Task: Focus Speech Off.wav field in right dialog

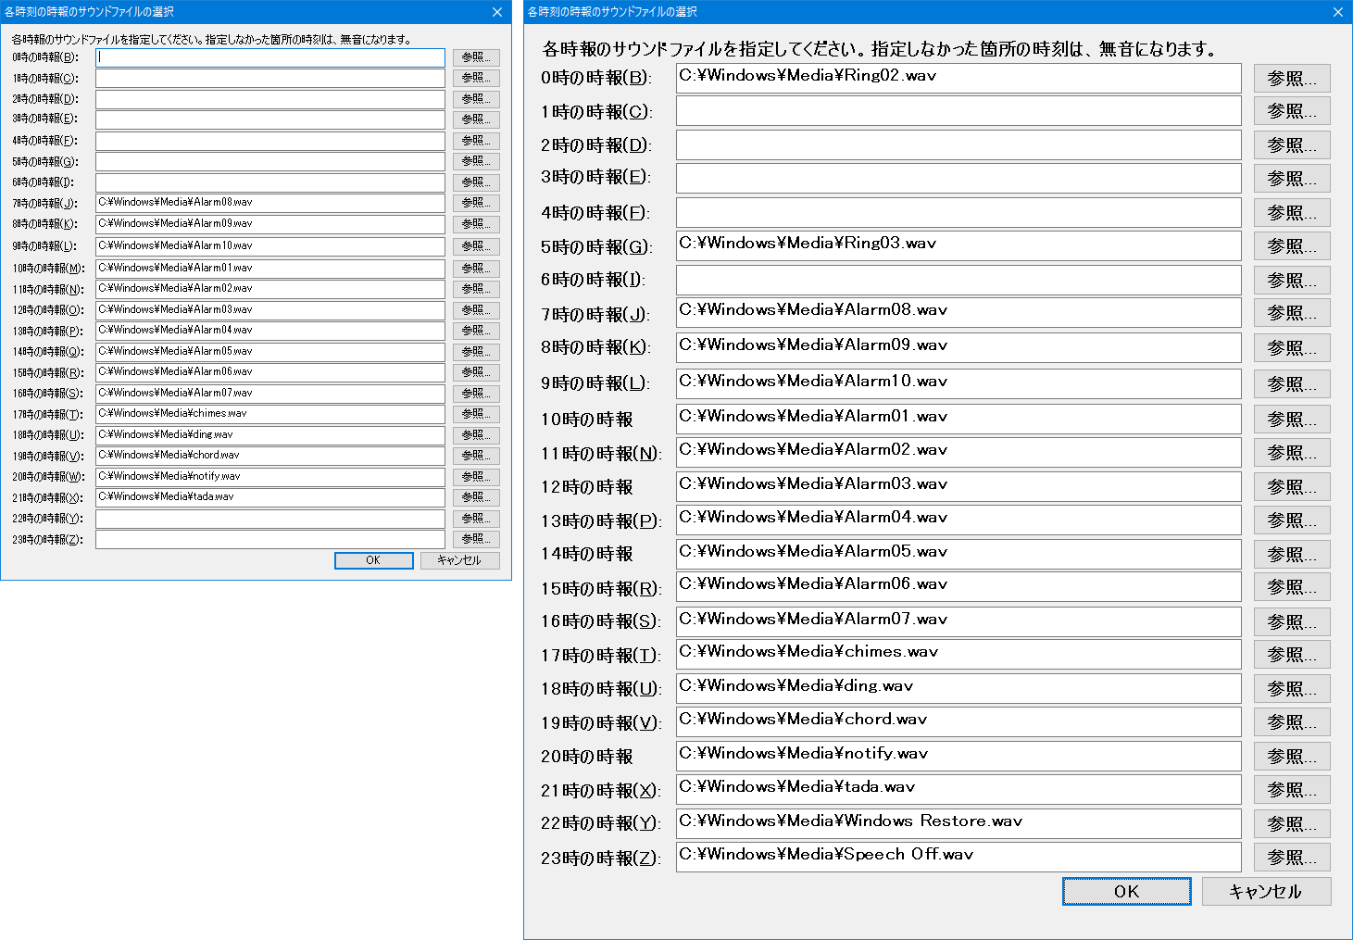Action: (958, 857)
